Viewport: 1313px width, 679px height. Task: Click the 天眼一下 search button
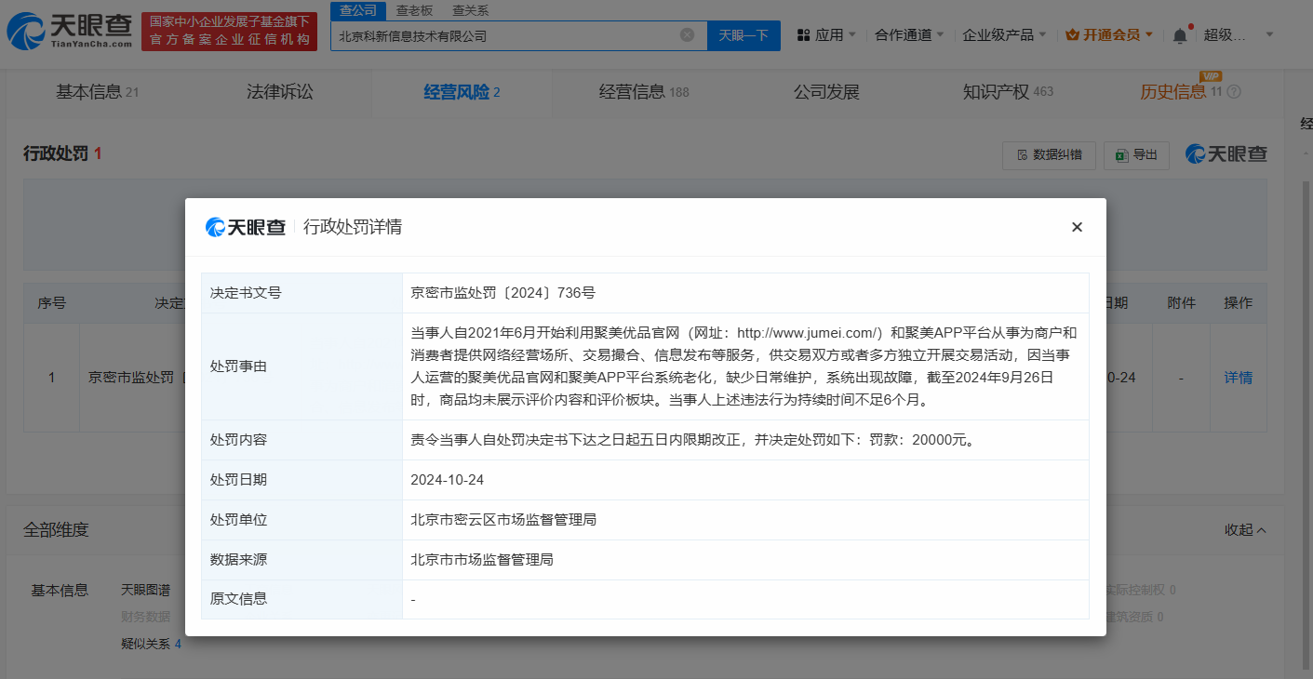pos(744,35)
